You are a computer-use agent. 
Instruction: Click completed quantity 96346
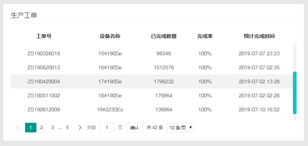164,53
